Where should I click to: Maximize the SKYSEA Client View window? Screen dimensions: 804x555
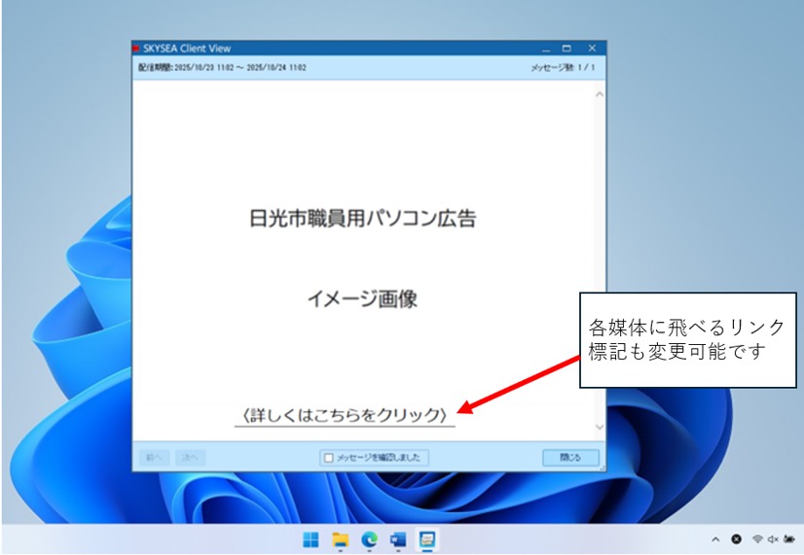coord(566,49)
